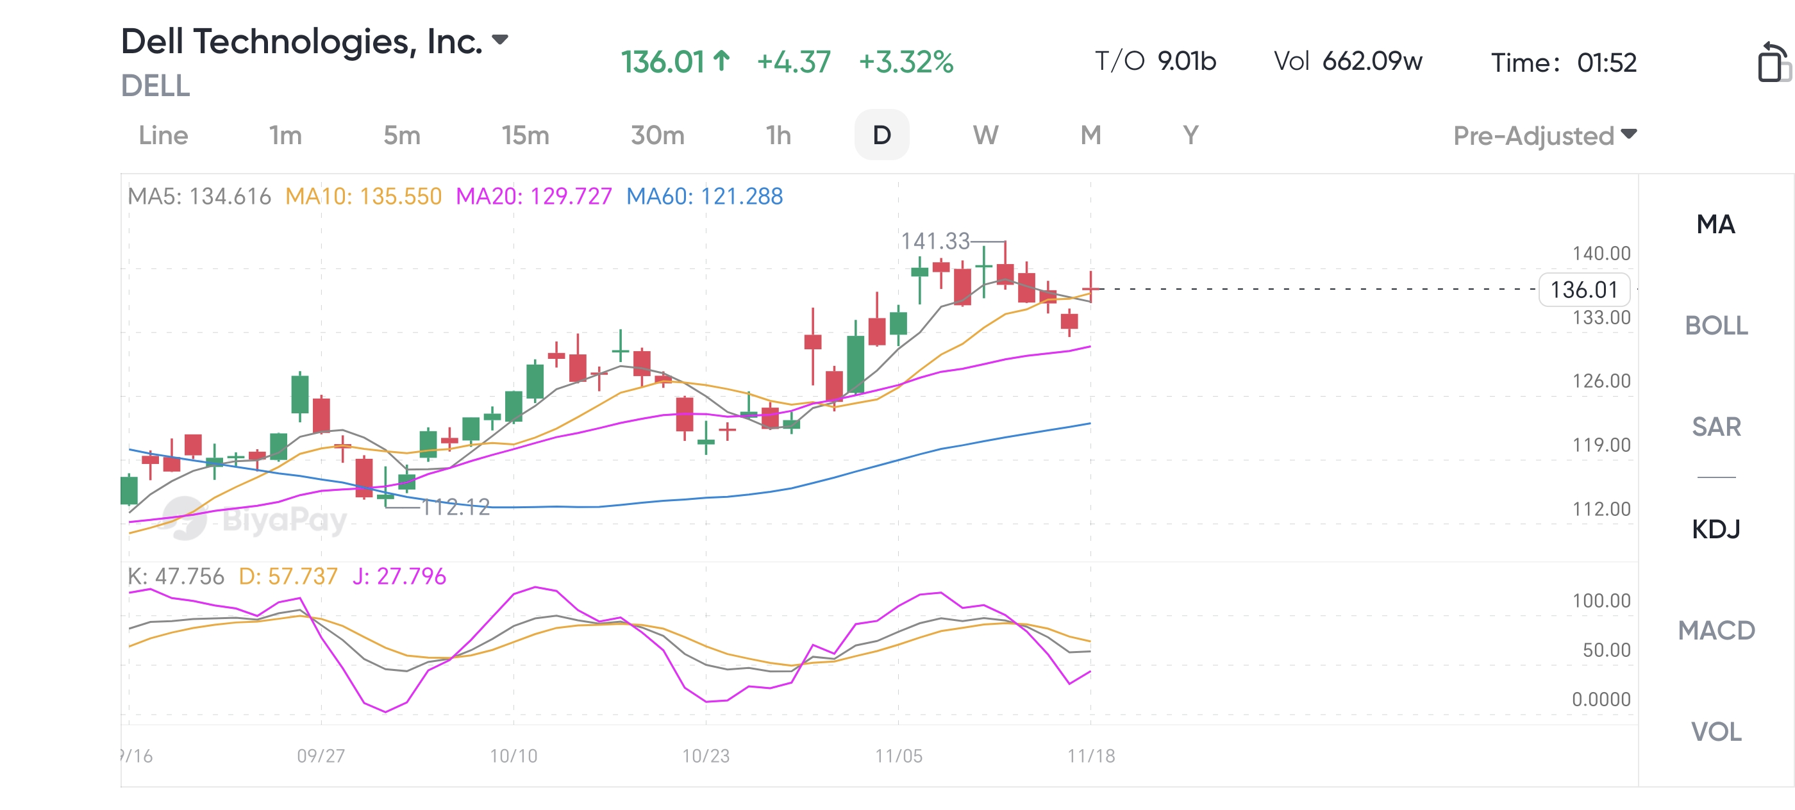Viewport: 1795px width, 810px height.
Task: Open the rotate/share screen icon
Action: (1773, 63)
